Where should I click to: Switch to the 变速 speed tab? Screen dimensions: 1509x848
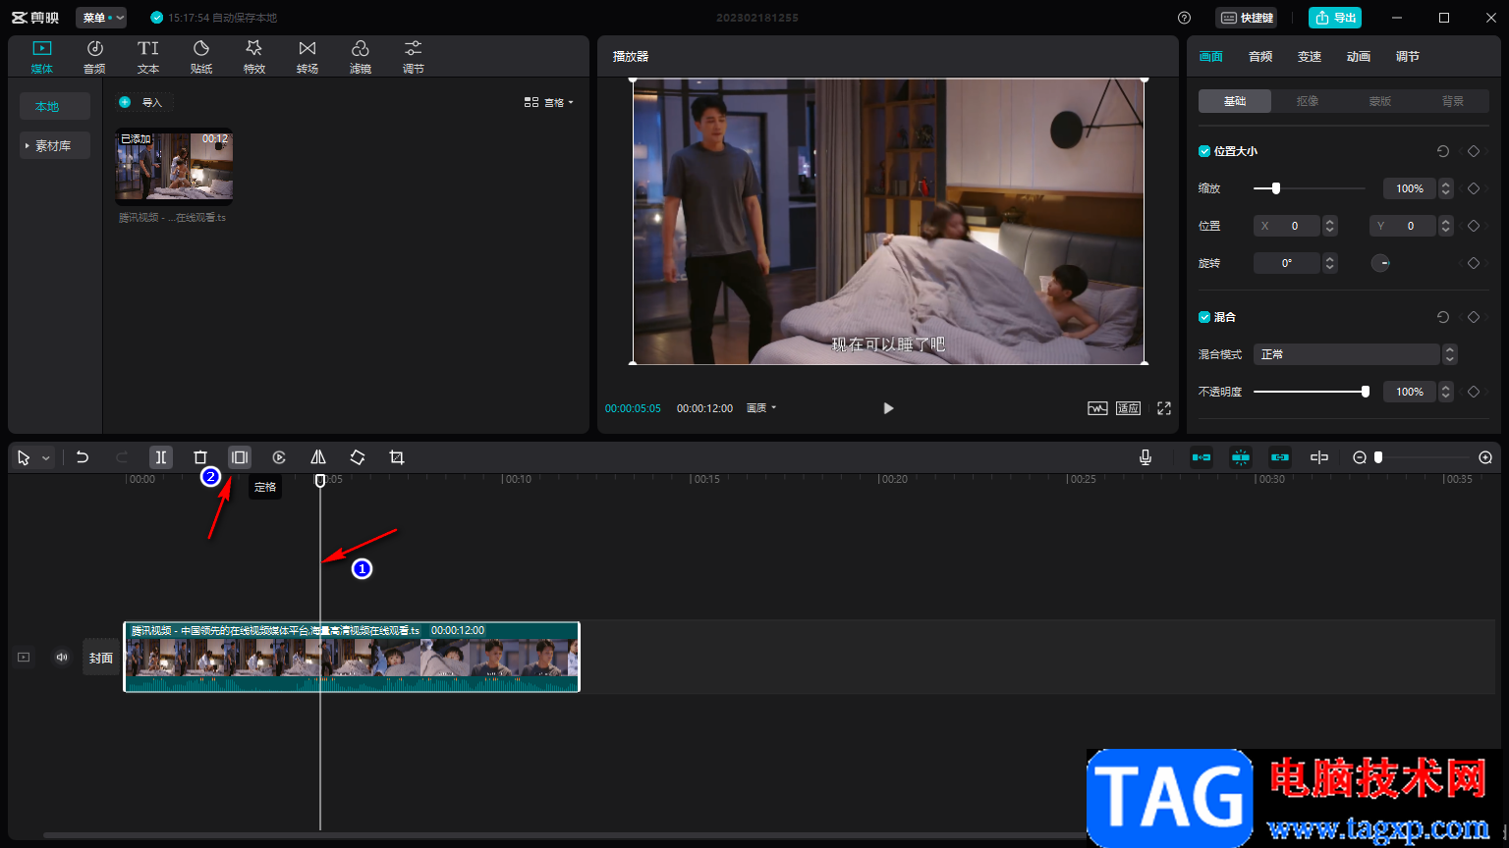(x=1310, y=57)
